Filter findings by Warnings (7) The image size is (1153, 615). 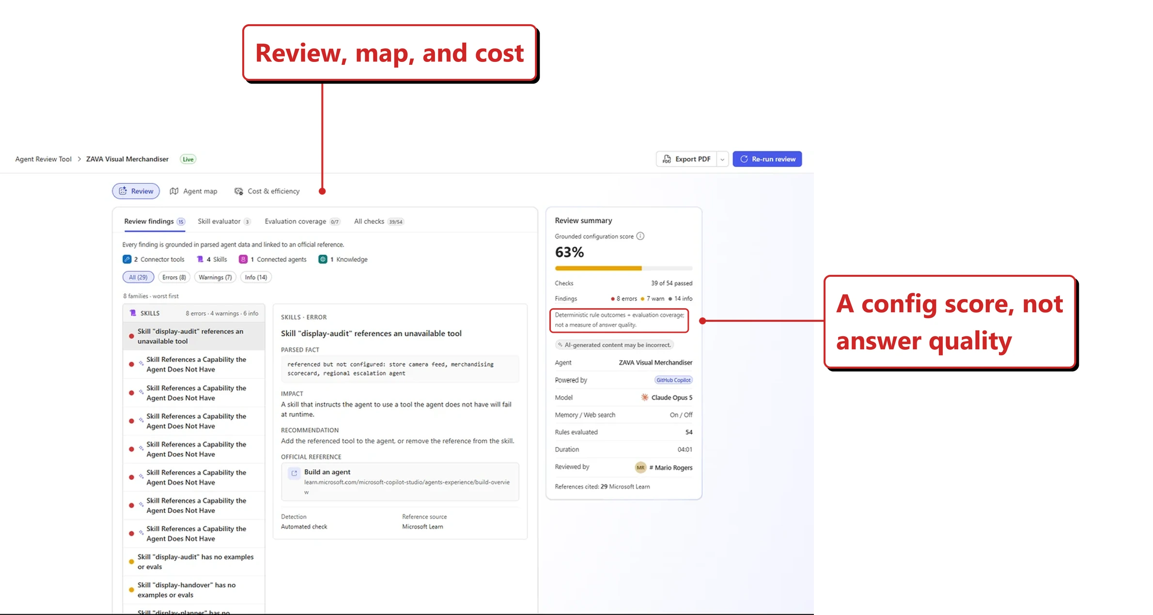tap(215, 277)
